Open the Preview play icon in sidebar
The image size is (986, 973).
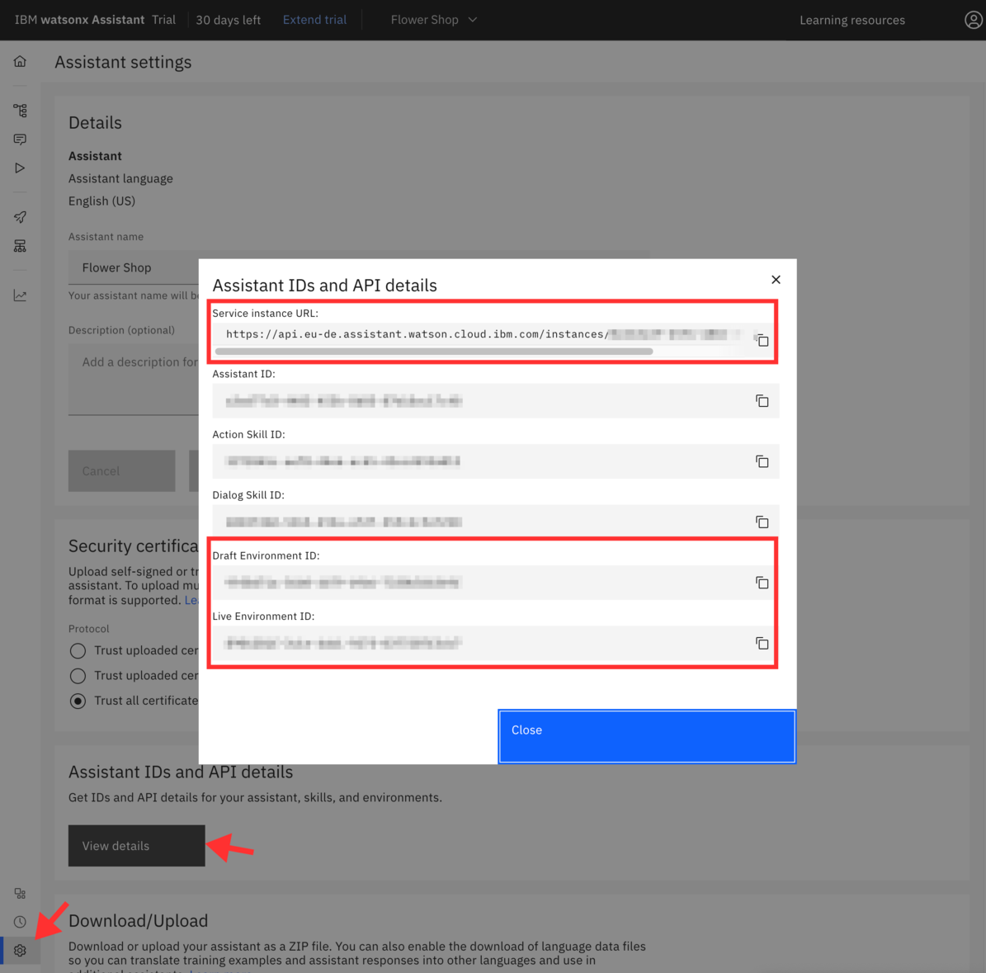coord(20,168)
